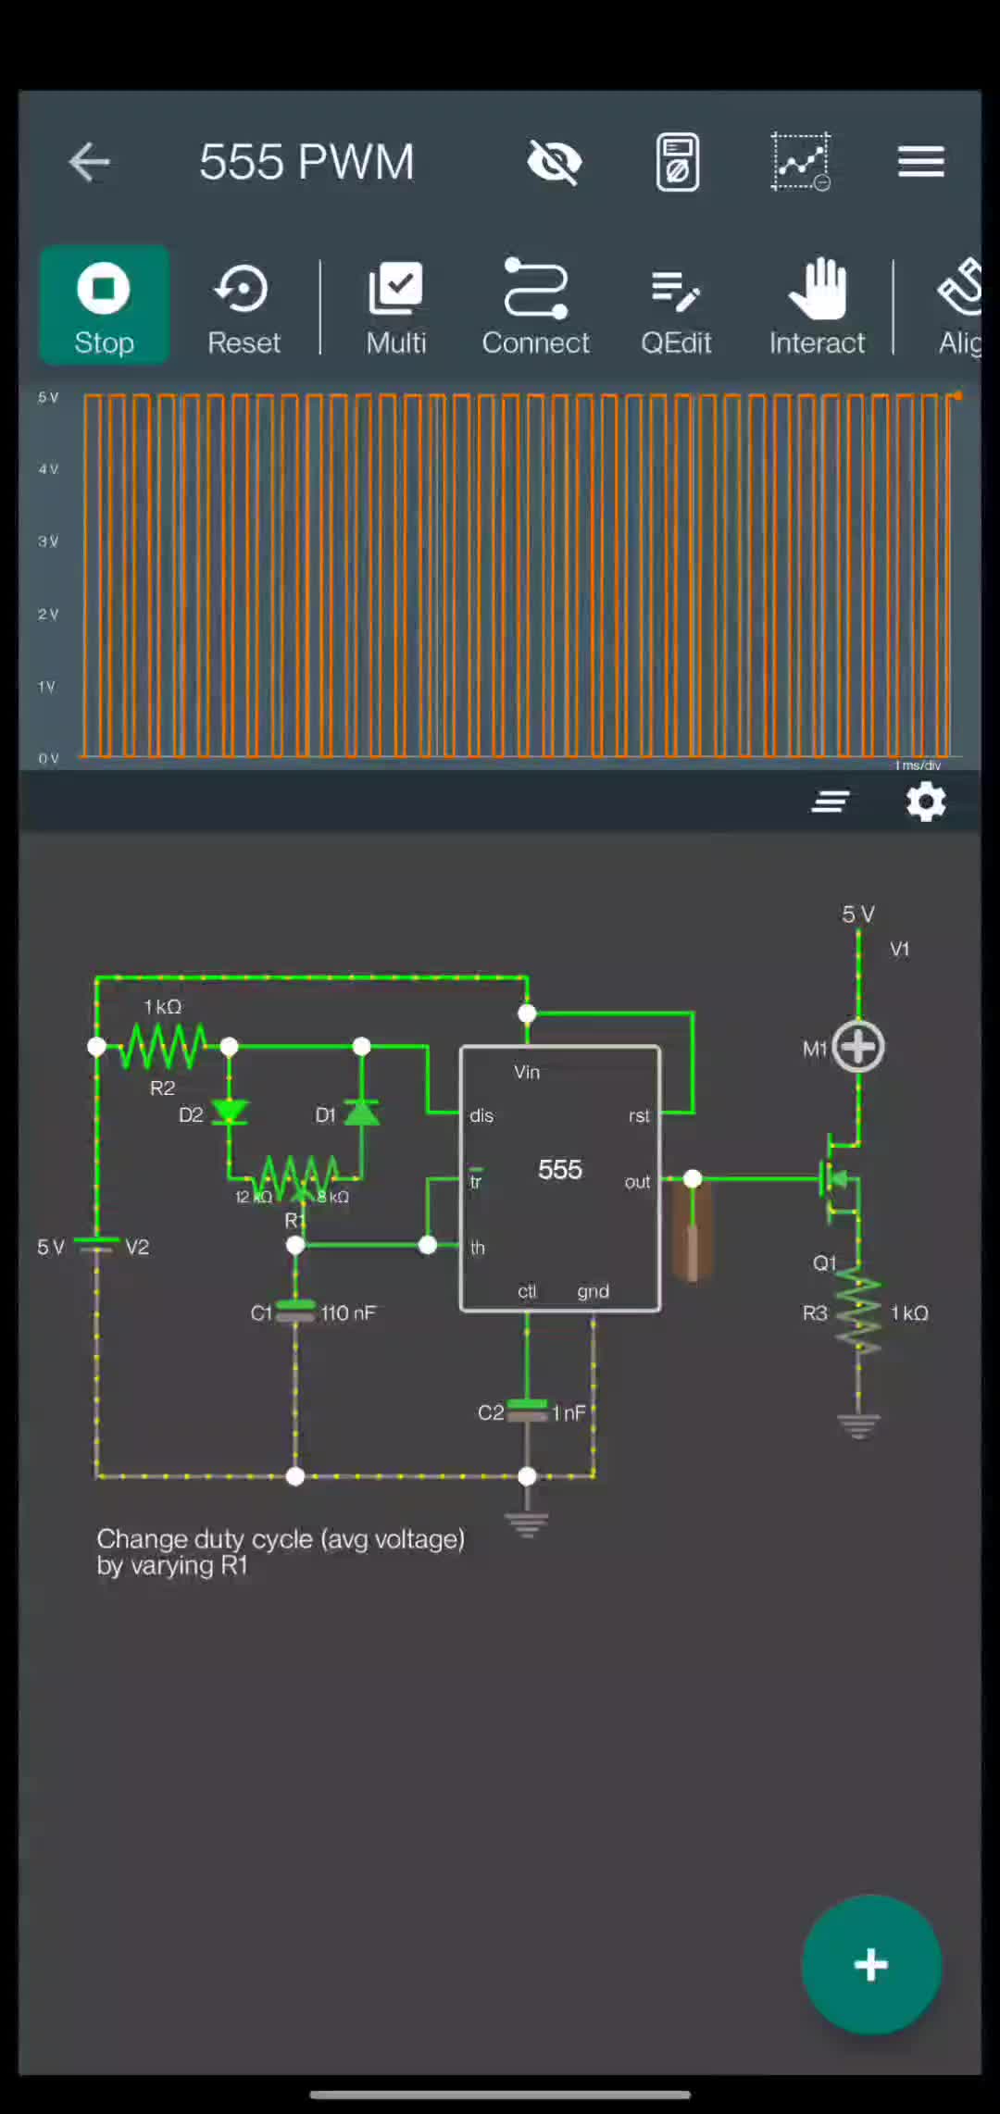The image size is (1000, 2114).
Task: Open the scope graph selection icon
Action: coord(801,163)
